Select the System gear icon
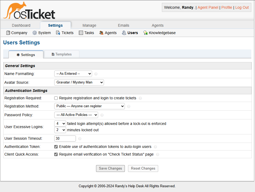This screenshot has height=192, width=255. 34,32
